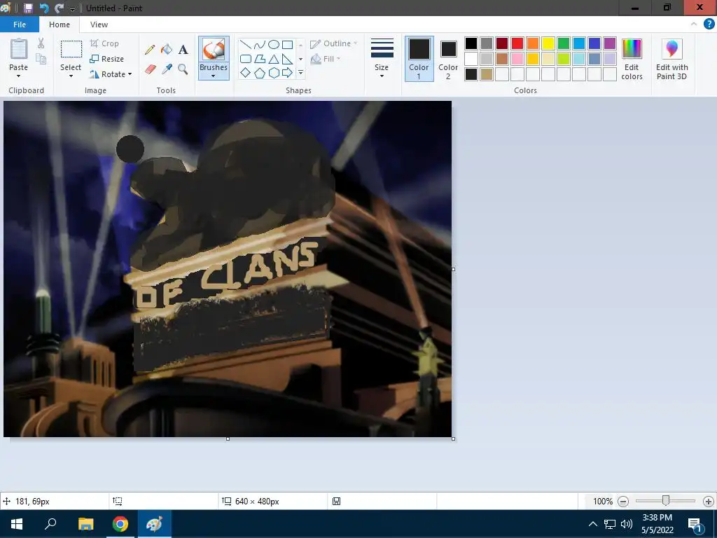Pick the yellow color swatch

click(548, 43)
